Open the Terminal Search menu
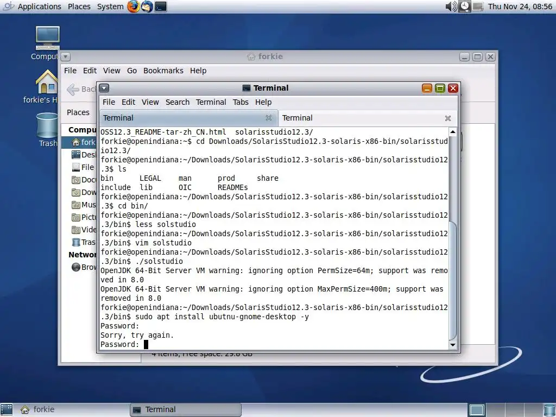Image resolution: width=556 pixels, height=417 pixels. tap(178, 102)
